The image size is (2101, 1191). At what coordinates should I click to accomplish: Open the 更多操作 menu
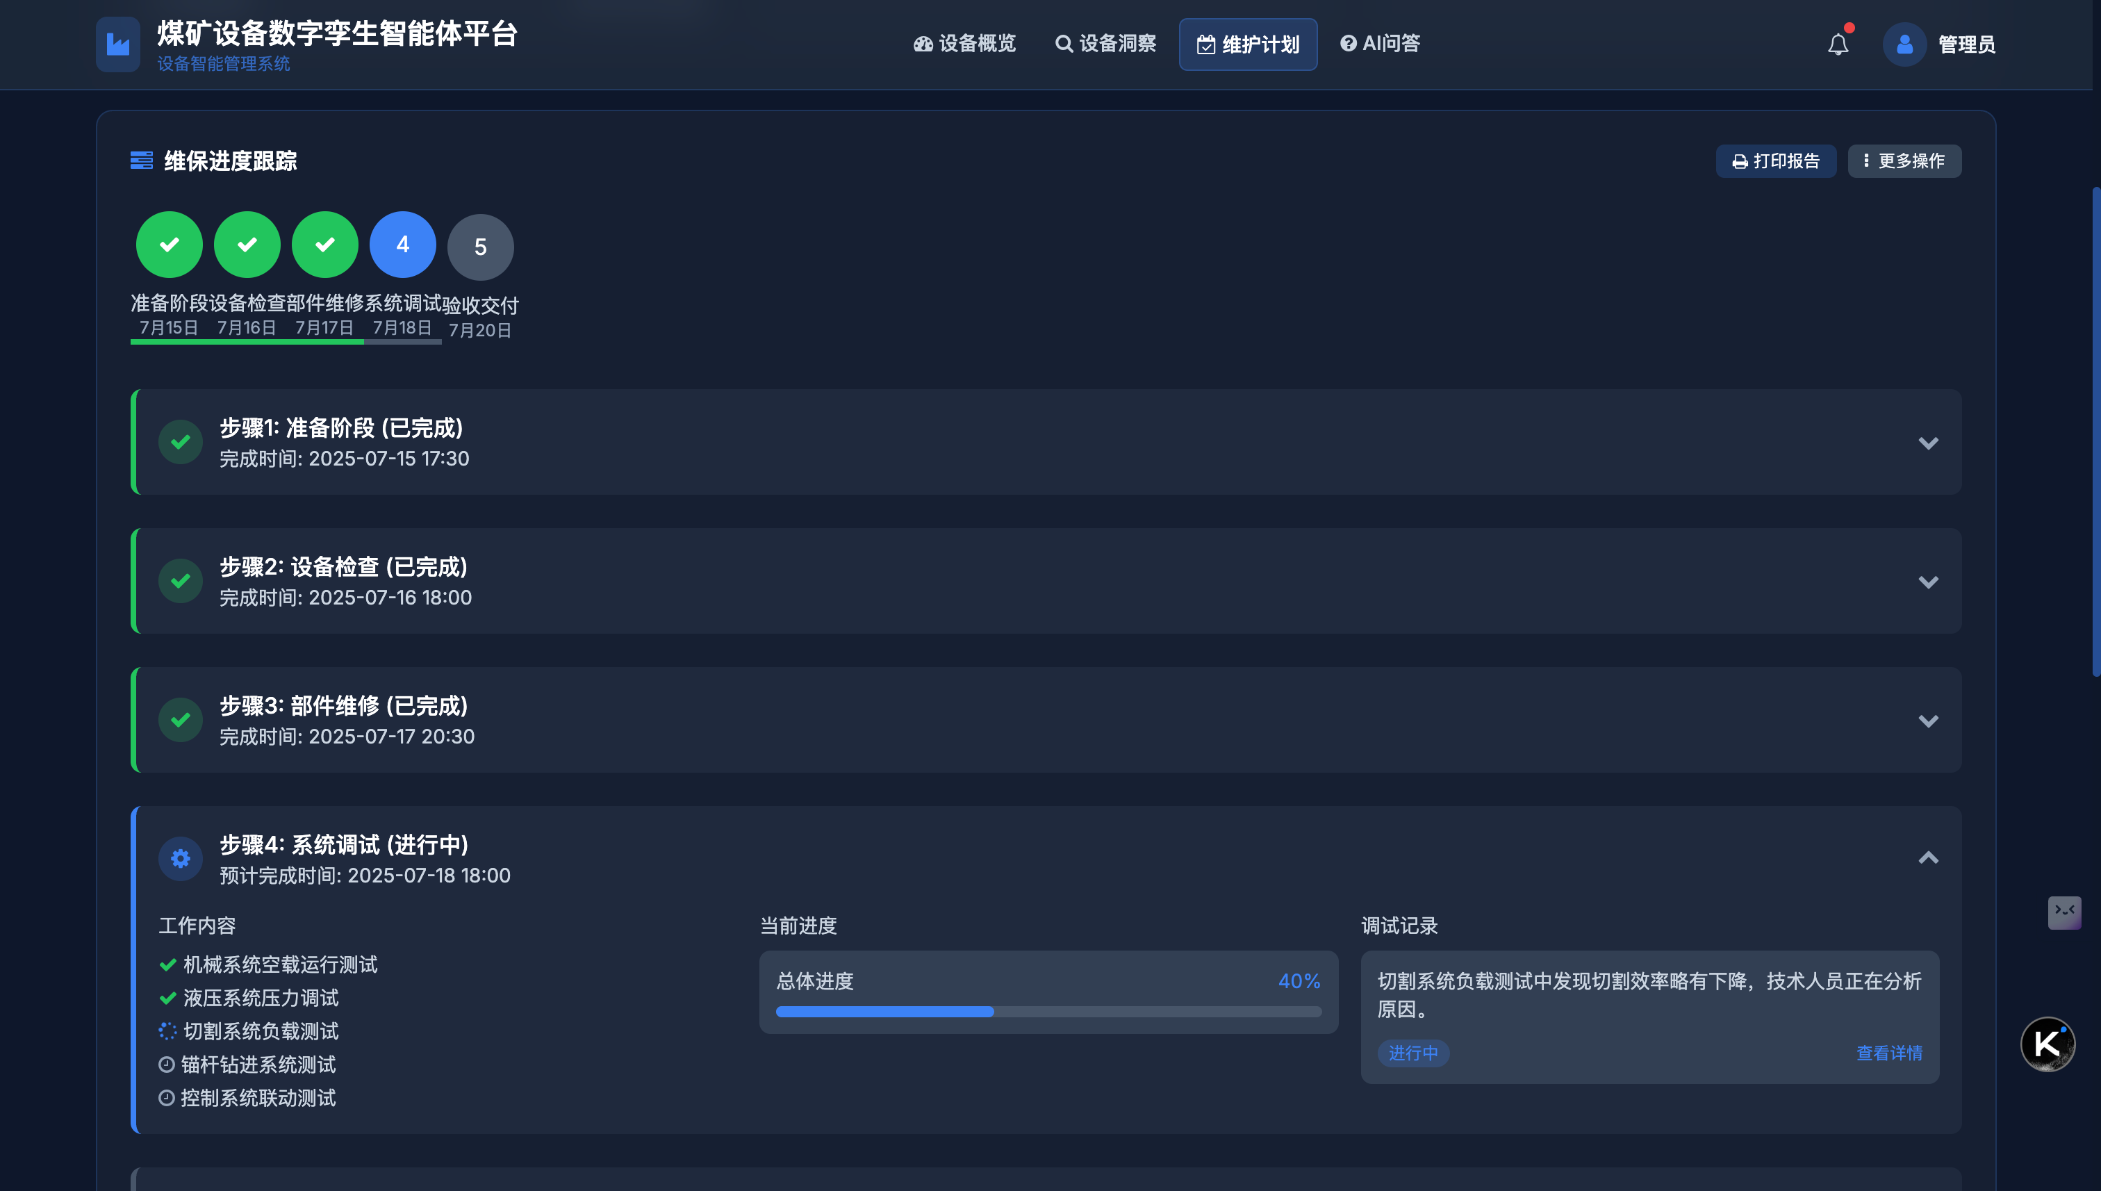tap(1904, 161)
